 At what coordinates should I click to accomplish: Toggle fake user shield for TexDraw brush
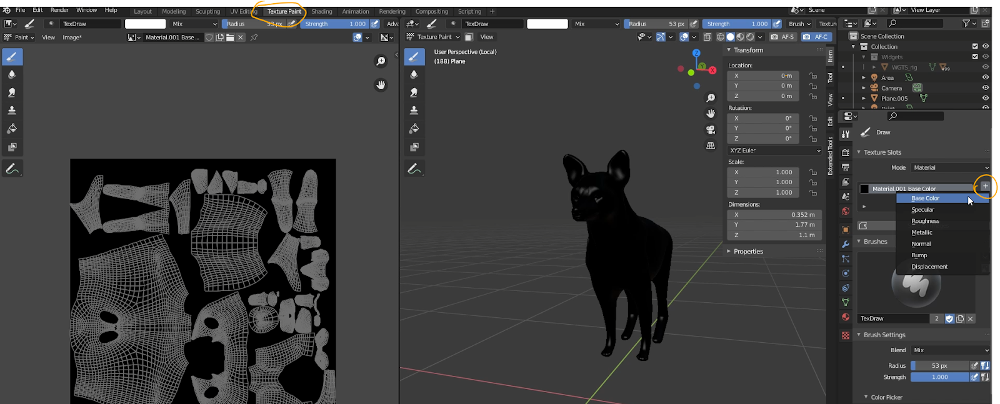[949, 318]
